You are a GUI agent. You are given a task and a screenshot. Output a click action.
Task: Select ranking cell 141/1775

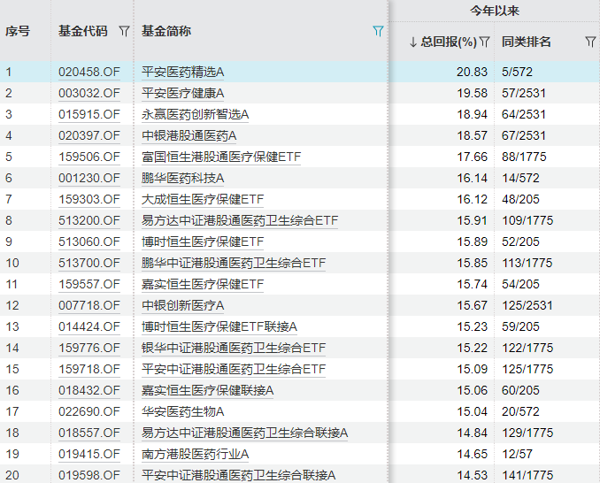527,475
